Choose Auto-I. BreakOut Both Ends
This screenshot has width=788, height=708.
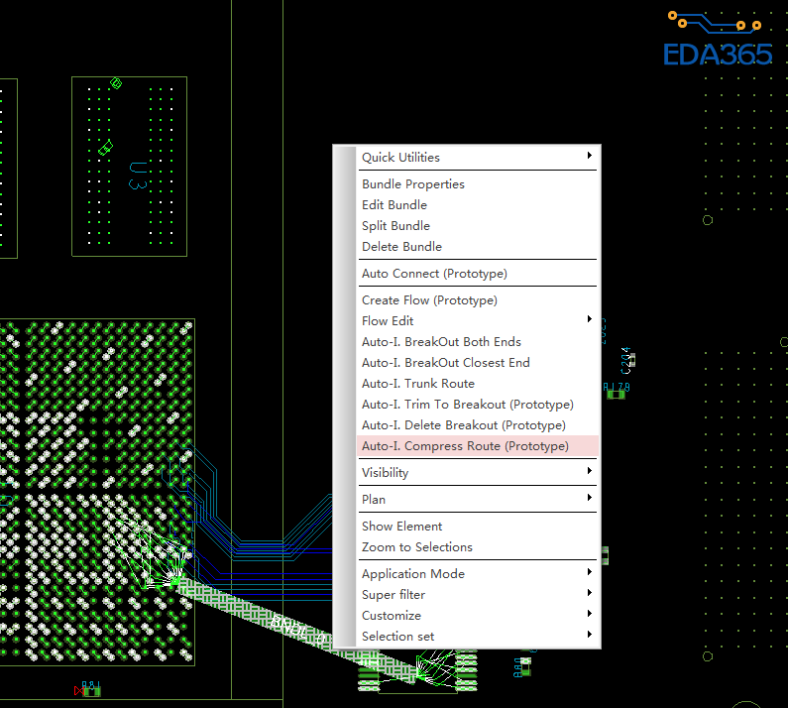441,342
